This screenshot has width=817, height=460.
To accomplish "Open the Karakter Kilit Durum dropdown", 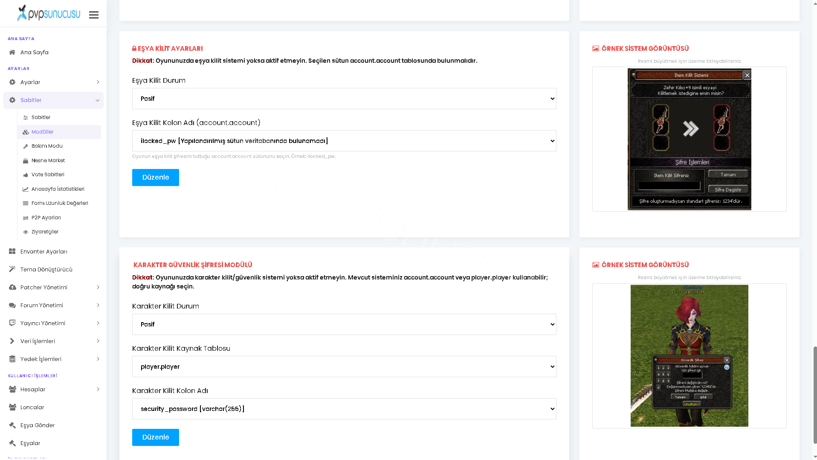I will [344, 324].
